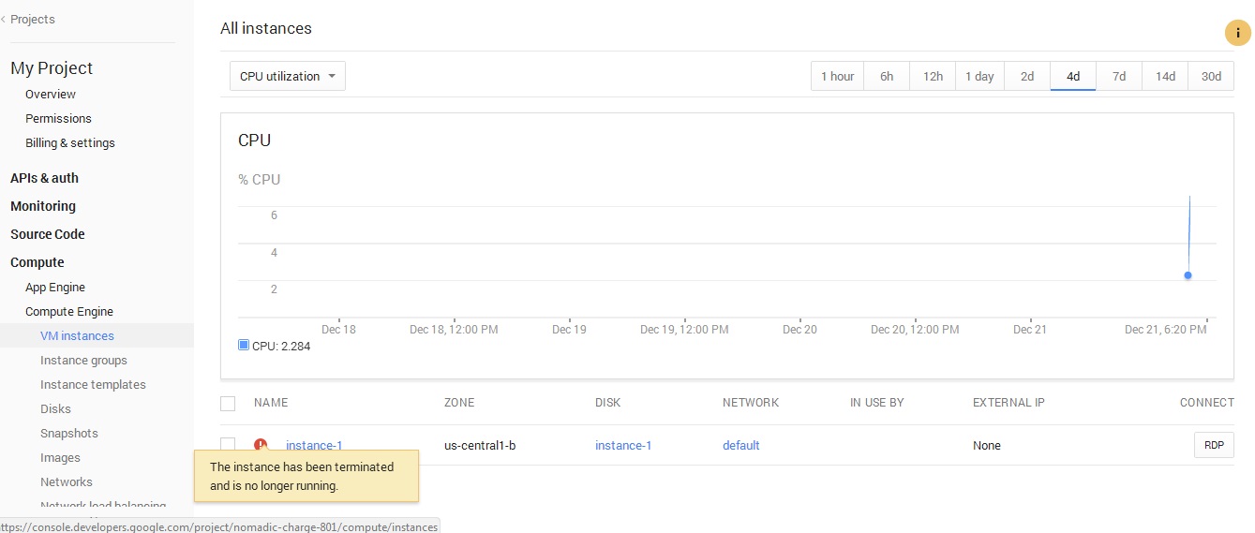Click the CPU data point on chart

tap(1188, 275)
